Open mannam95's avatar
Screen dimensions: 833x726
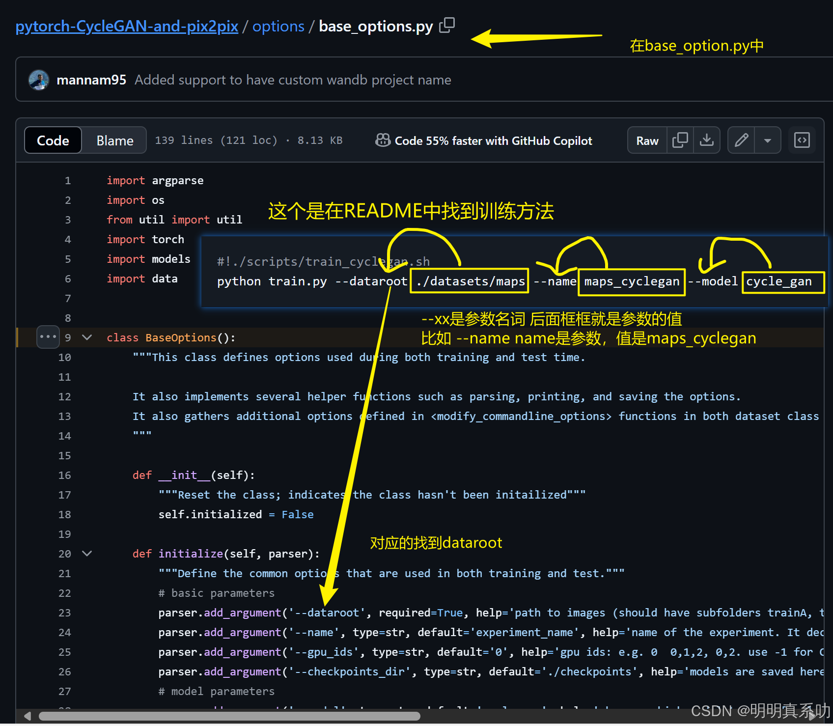(39, 80)
